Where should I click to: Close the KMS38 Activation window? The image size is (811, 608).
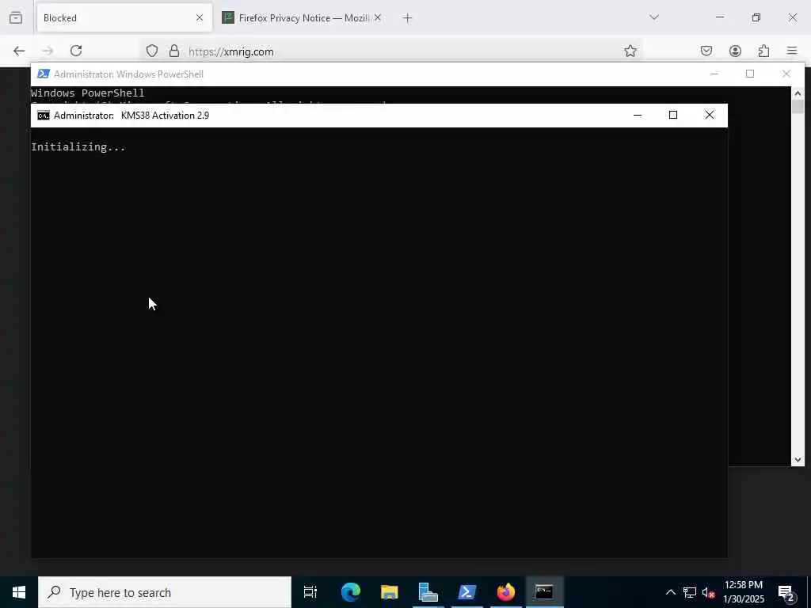click(x=710, y=115)
